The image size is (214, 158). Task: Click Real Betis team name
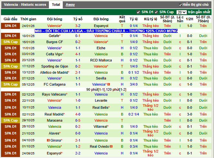pyautogui.click(x=101, y=108)
